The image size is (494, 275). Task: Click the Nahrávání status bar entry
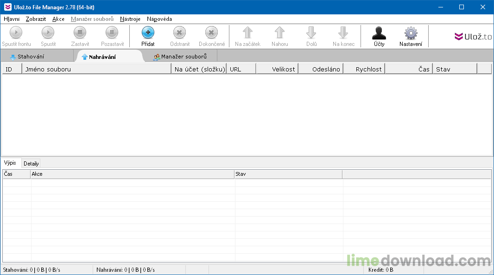click(126, 270)
